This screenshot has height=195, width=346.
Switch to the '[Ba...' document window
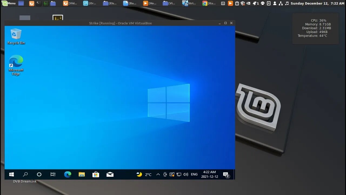click(x=130, y=4)
